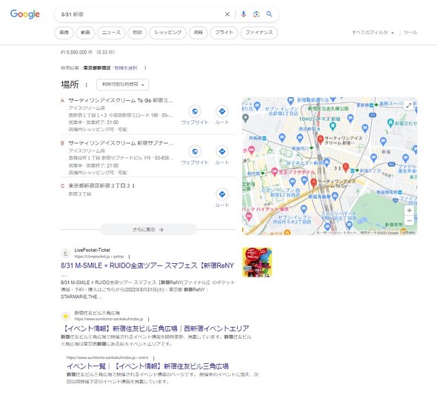Open options menu for LivePocket result
The height and width of the screenshot is (393, 437).
tap(129, 257)
